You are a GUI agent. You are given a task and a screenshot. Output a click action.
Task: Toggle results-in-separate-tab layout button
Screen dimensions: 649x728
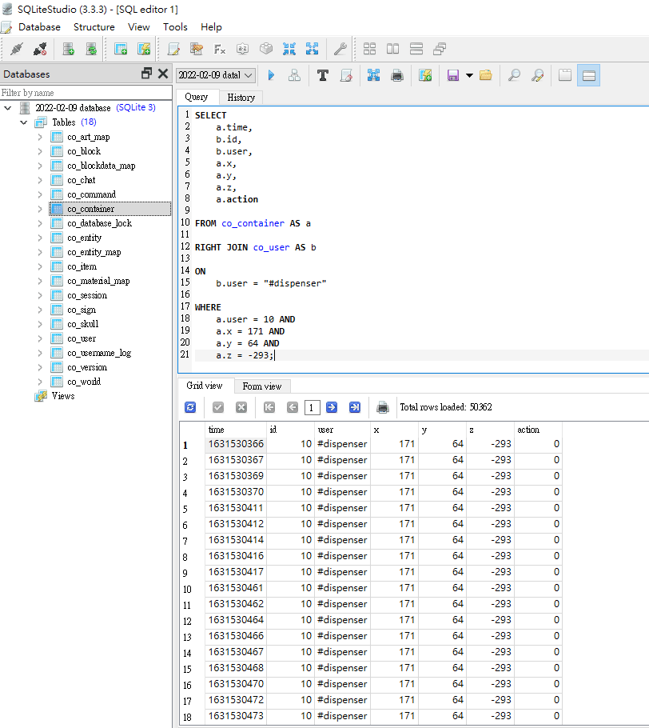(x=565, y=75)
